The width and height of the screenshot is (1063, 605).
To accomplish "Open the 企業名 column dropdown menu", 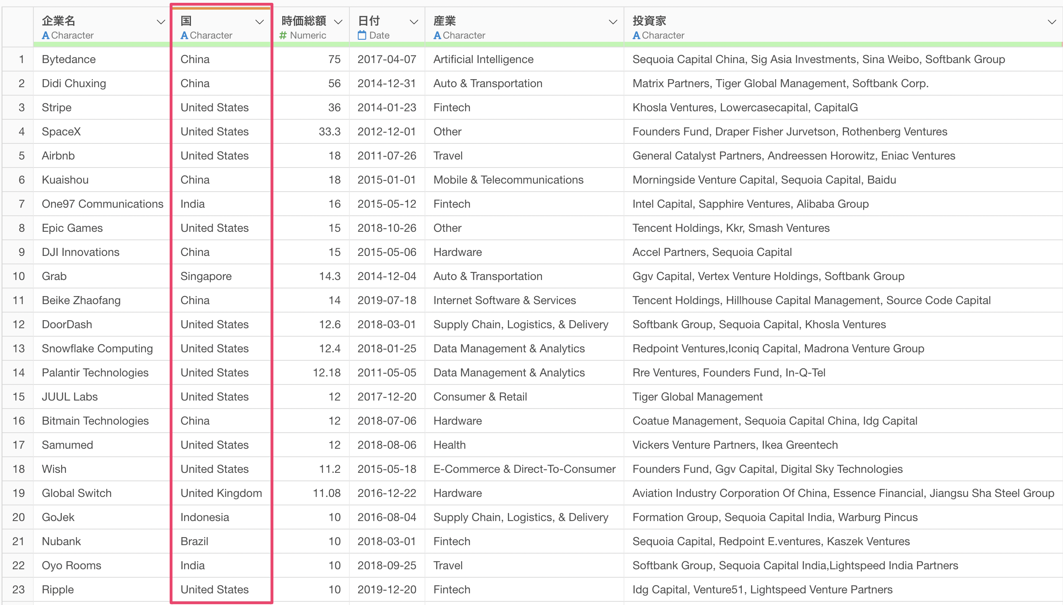I will [x=160, y=22].
